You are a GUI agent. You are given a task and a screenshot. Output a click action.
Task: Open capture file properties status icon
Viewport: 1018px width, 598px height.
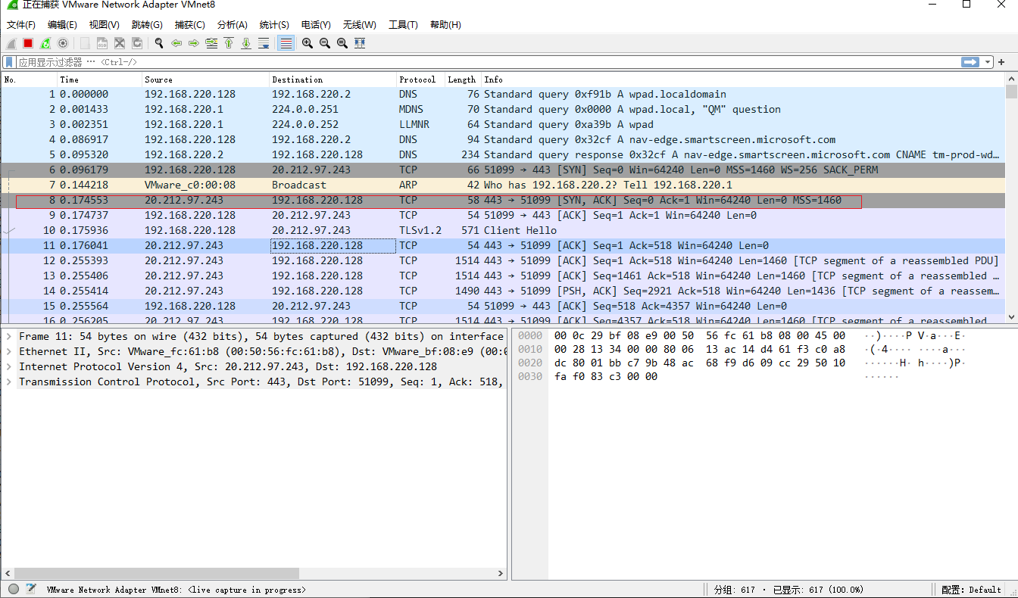pos(31,589)
